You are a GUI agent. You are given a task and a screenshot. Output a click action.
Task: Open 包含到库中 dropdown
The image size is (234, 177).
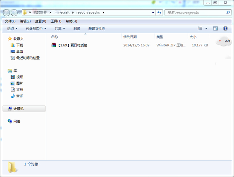36,29
